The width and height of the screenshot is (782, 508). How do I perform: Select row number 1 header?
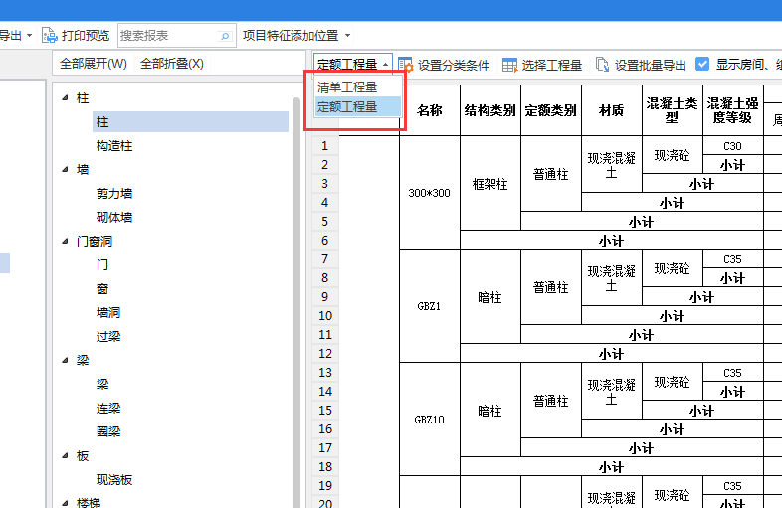tap(325, 145)
